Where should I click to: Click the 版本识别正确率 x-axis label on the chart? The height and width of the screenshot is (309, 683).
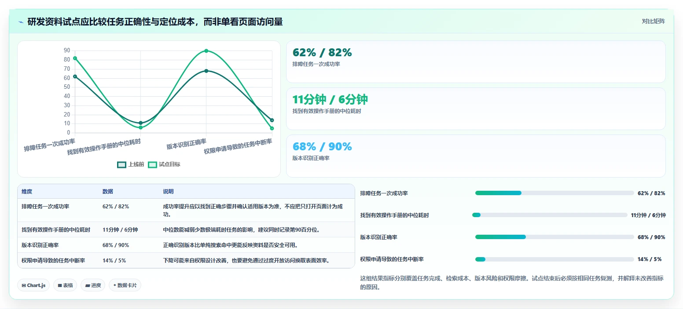tap(187, 144)
